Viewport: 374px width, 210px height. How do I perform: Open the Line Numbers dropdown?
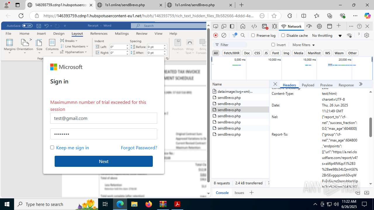74,46
